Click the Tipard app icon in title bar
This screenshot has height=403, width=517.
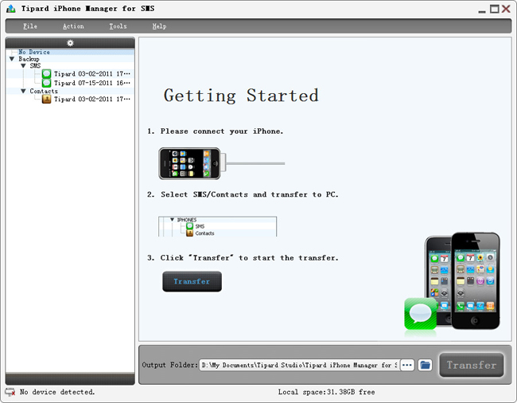tap(11, 9)
